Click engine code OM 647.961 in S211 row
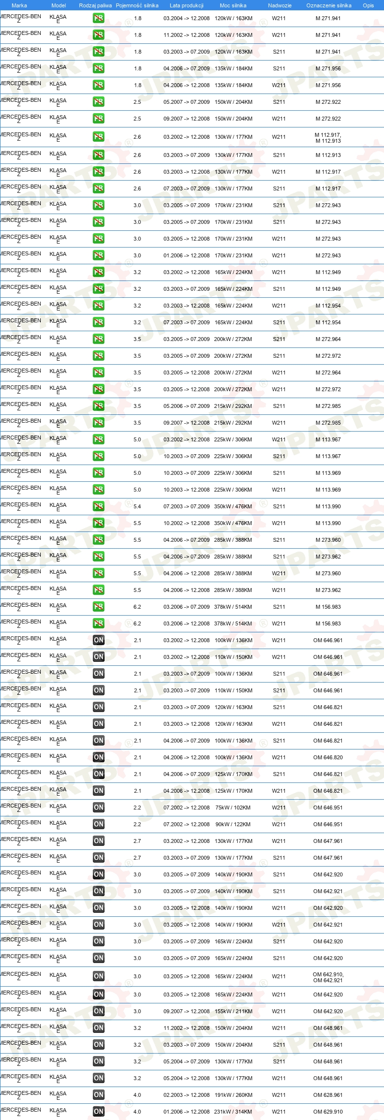384x1120 pixels. [x=328, y=858]
